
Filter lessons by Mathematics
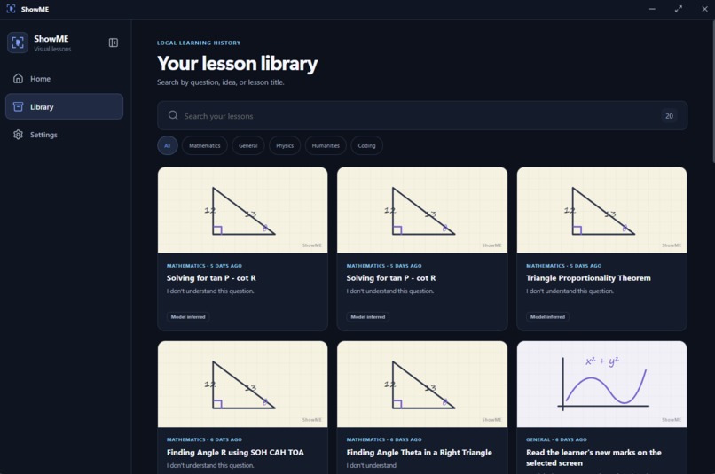coord(205,145)
